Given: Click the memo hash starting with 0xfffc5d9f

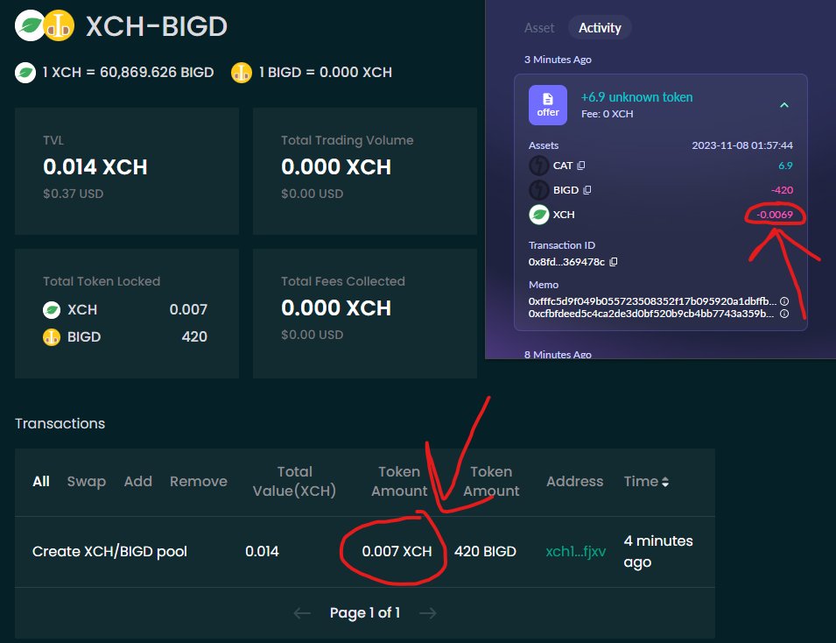Looking at the screenshot, I should pos(652,301).
